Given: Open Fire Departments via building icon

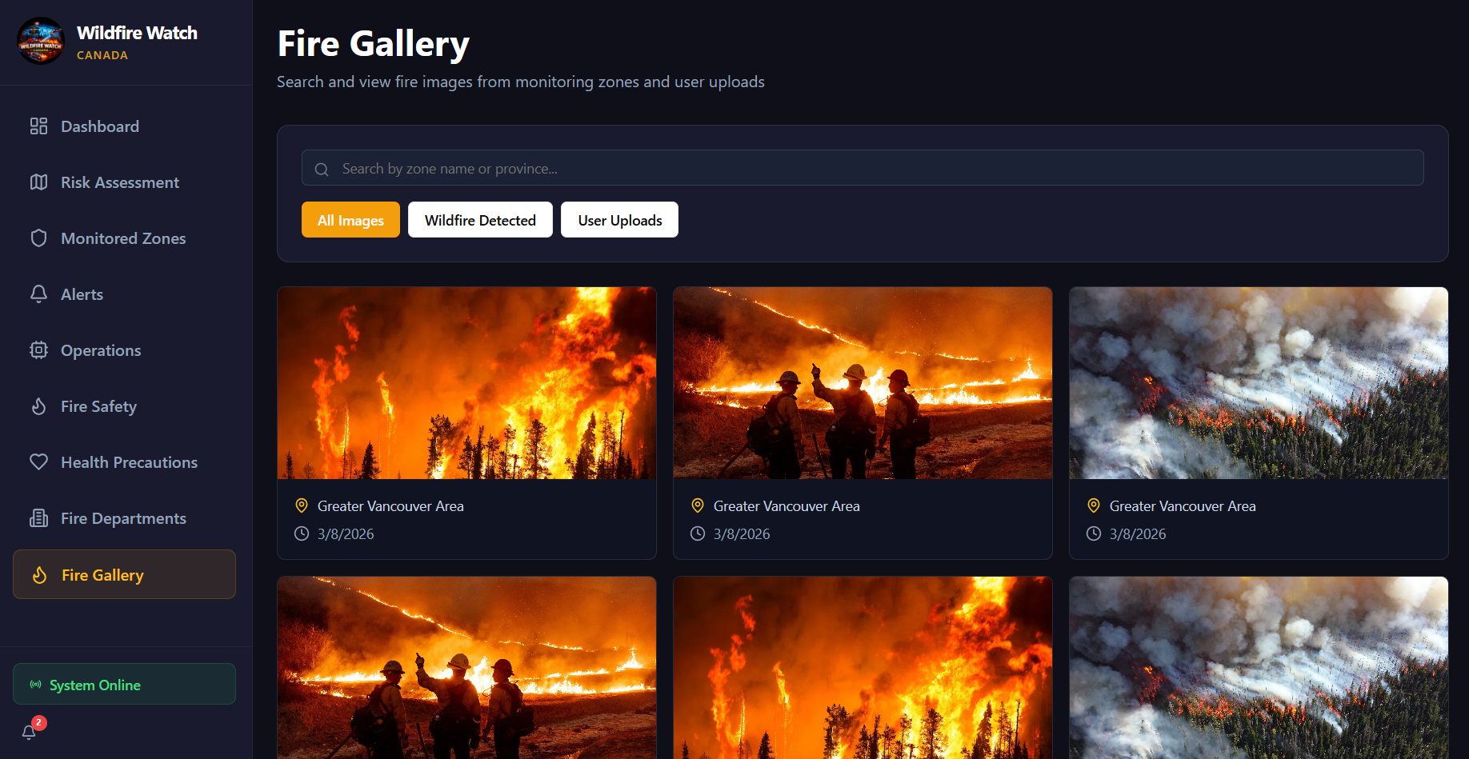Looking at the screenshot, I should tap(38, 518).
